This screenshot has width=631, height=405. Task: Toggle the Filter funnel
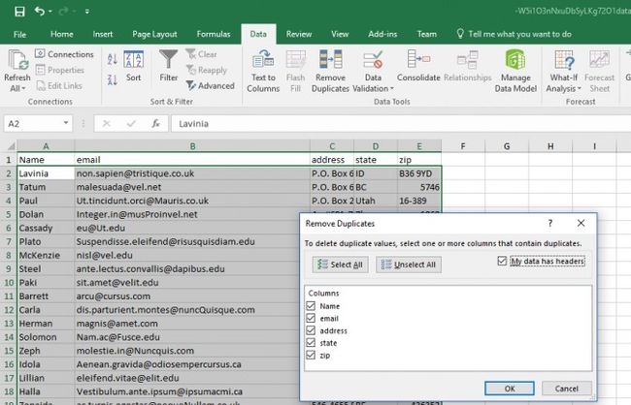168,66
